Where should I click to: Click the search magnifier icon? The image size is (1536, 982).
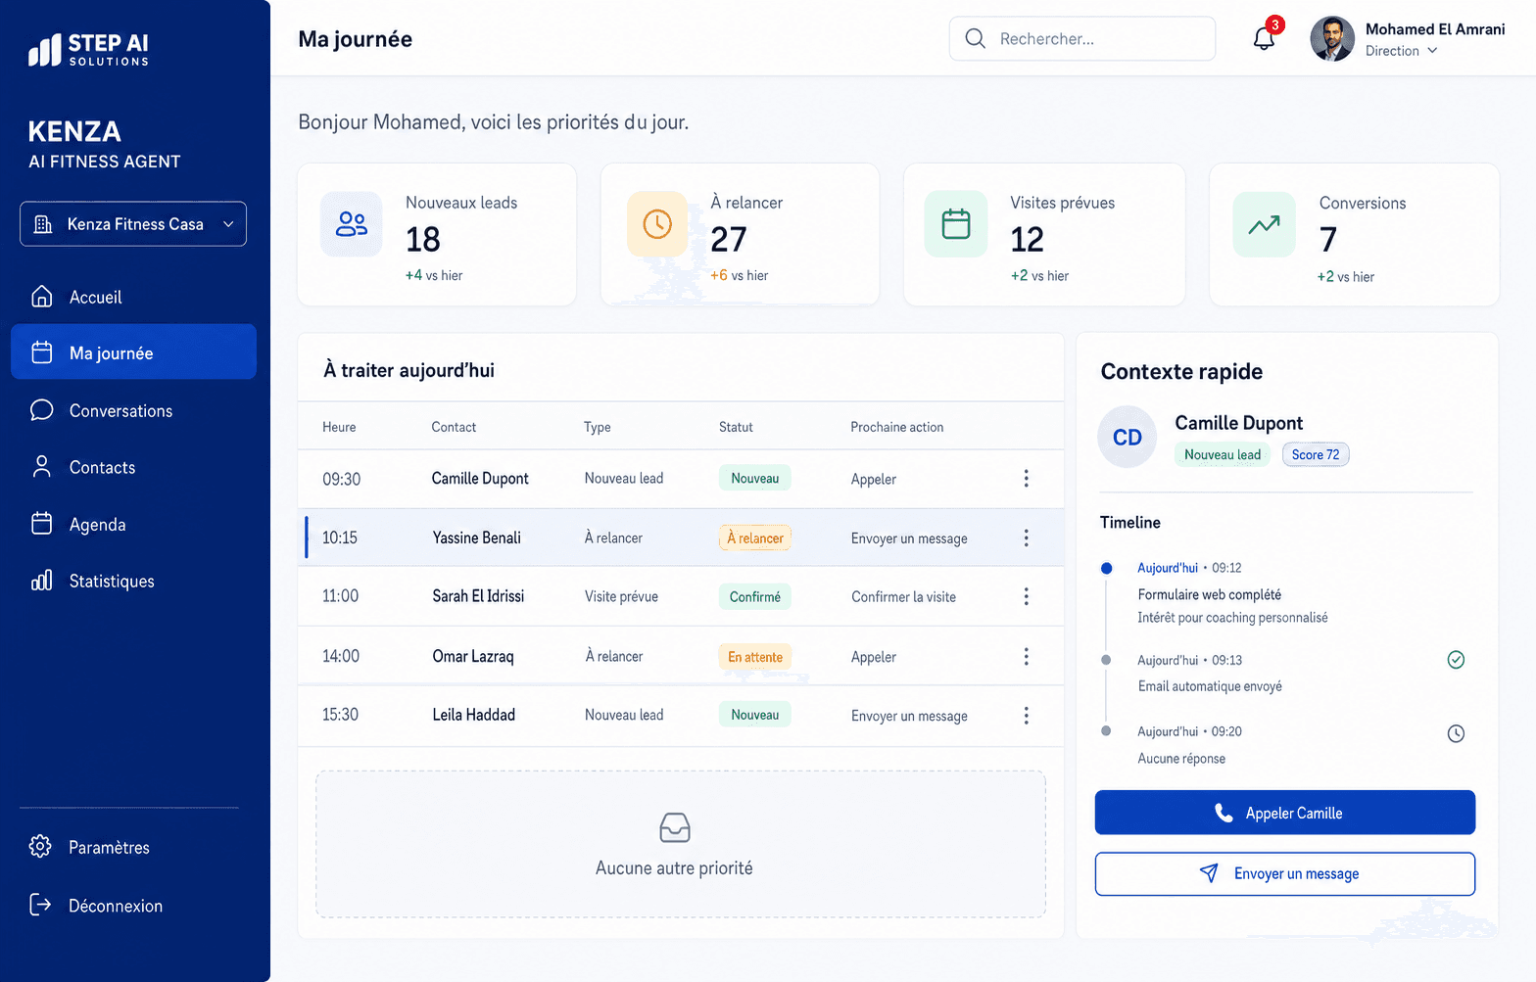pos(975,38)
